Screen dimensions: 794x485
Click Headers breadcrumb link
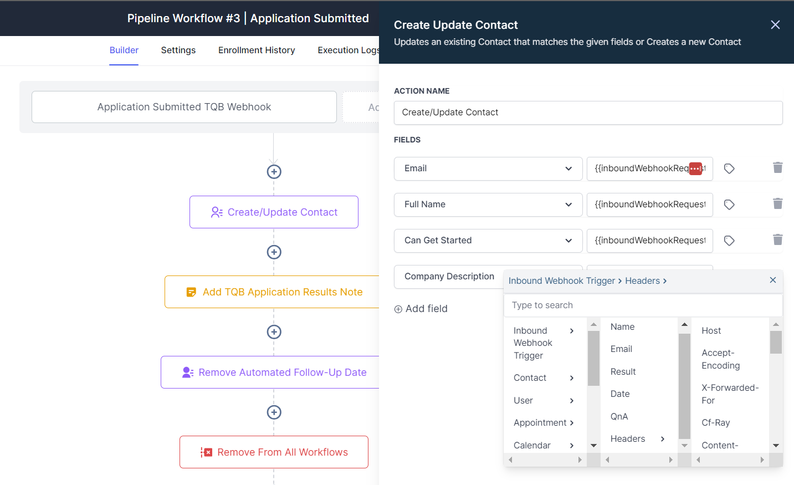point(642,281)
